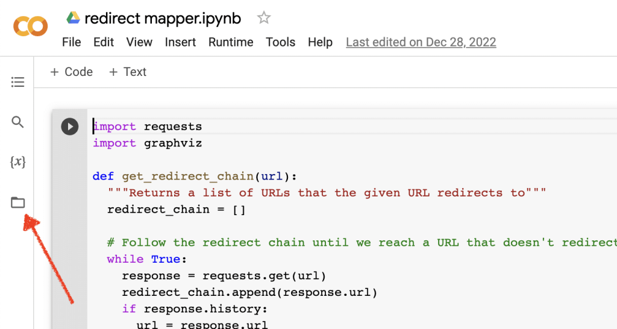Image resolution: width=617 pixels, height=329 pixels.
Task: Add a new Code cell
Action: [71, 72]
